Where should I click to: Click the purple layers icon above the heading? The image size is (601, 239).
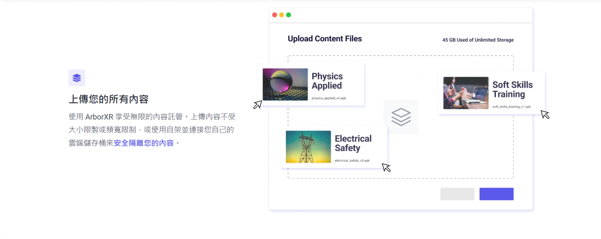click(x=77, y=78)
